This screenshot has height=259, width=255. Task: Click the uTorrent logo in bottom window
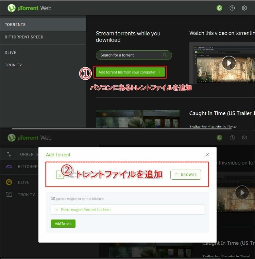29,137
